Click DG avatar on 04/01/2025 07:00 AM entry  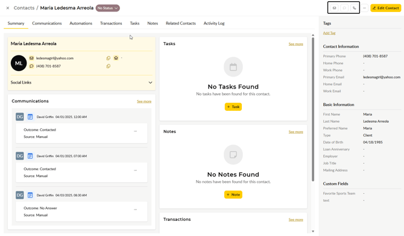(x=20, y=156)
